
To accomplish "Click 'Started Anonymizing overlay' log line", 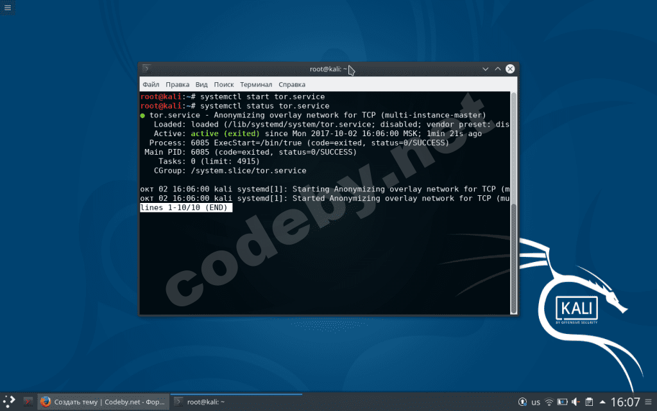I will click(x=325, y=198).
